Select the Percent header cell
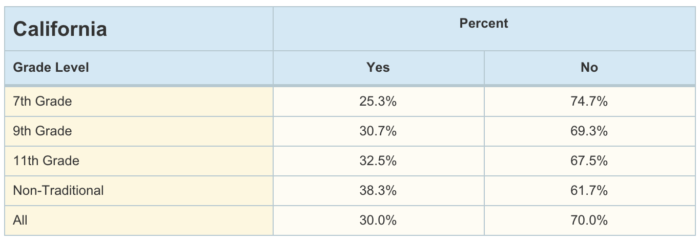This screenshot has width=699, height=241. pyautogui.click(x=483, y=24)
